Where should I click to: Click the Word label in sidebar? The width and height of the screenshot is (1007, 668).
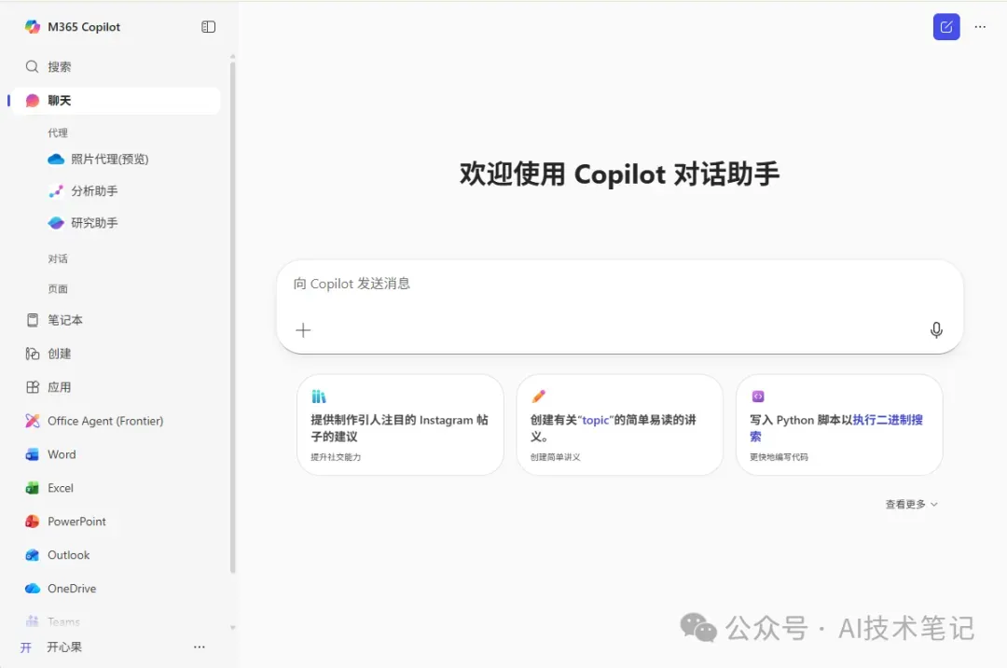click(x=62, y=454)
